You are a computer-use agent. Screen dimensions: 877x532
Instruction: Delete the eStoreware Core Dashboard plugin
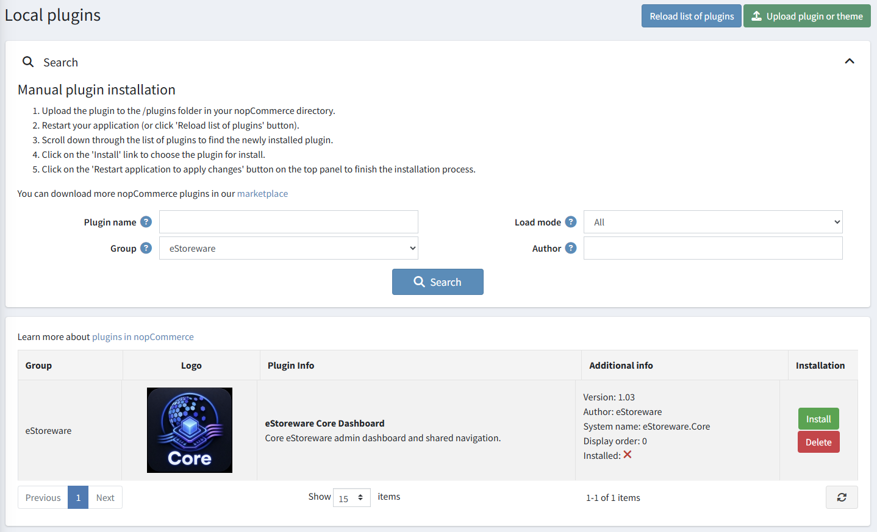click(x=818, y=442)
